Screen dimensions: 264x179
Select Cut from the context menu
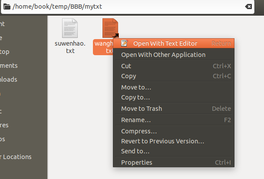click(174, 66)
